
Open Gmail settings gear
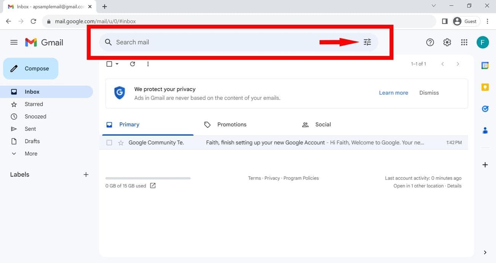click(x=447, y=42)
